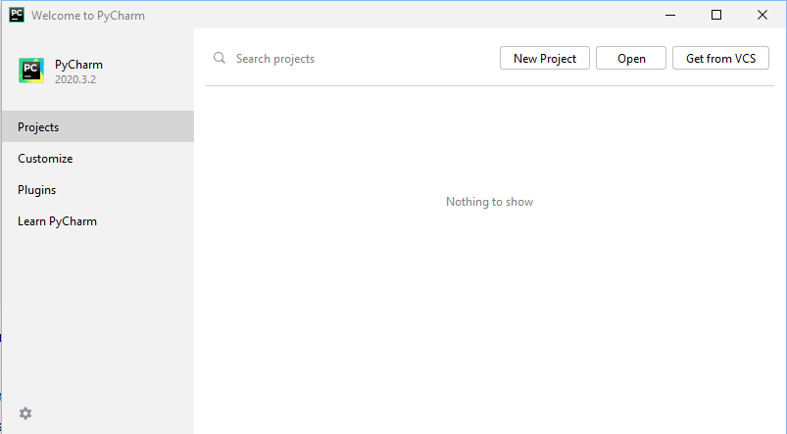Click the PyCharm title bar app icon

click(x=17, y=15)
